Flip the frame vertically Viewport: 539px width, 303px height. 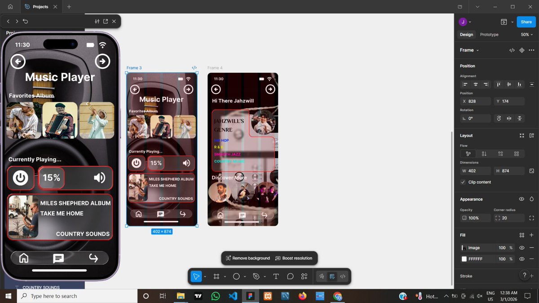tap(520, 119)
